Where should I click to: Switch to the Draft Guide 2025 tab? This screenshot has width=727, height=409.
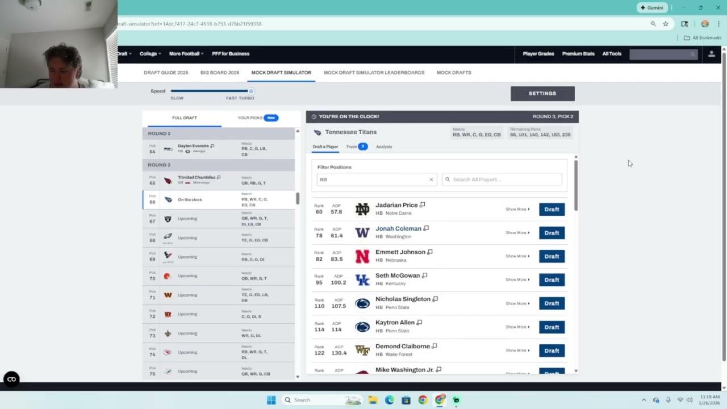[166, 73]
